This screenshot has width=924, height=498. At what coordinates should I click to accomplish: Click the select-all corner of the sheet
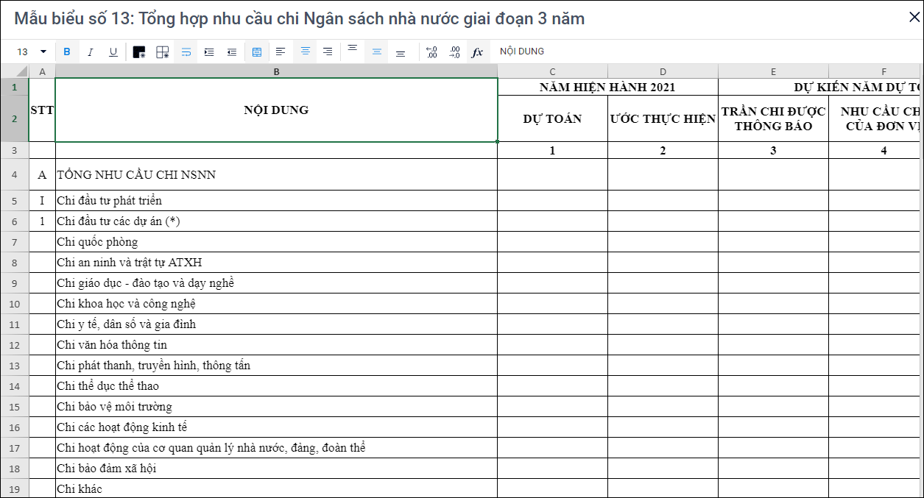(15, 71)
